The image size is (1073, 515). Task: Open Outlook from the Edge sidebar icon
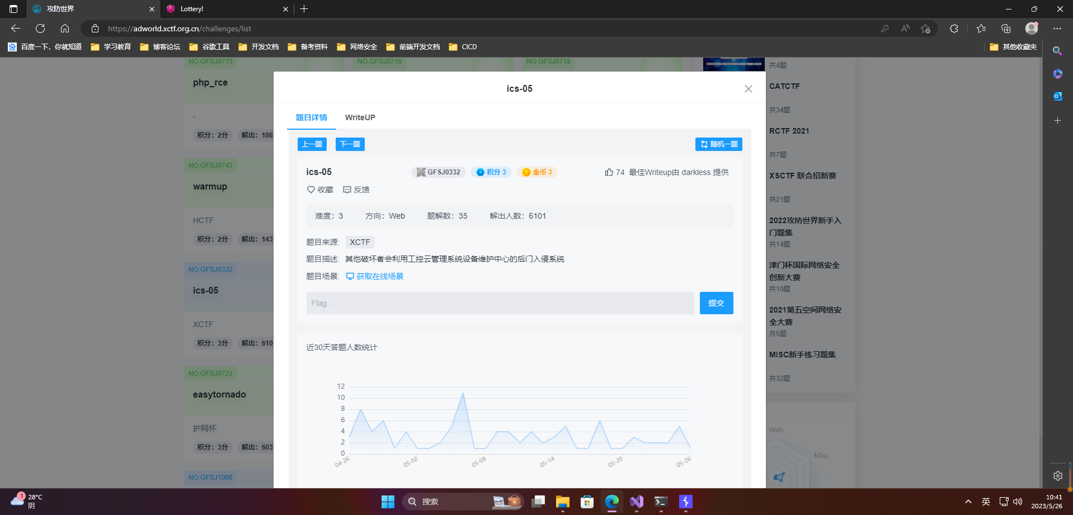tap(1057, 96)
